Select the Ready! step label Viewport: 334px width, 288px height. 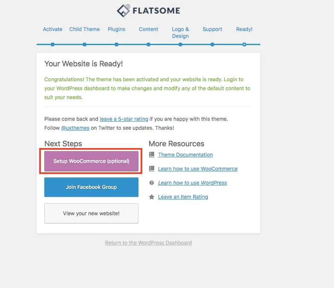coord(245,29)
